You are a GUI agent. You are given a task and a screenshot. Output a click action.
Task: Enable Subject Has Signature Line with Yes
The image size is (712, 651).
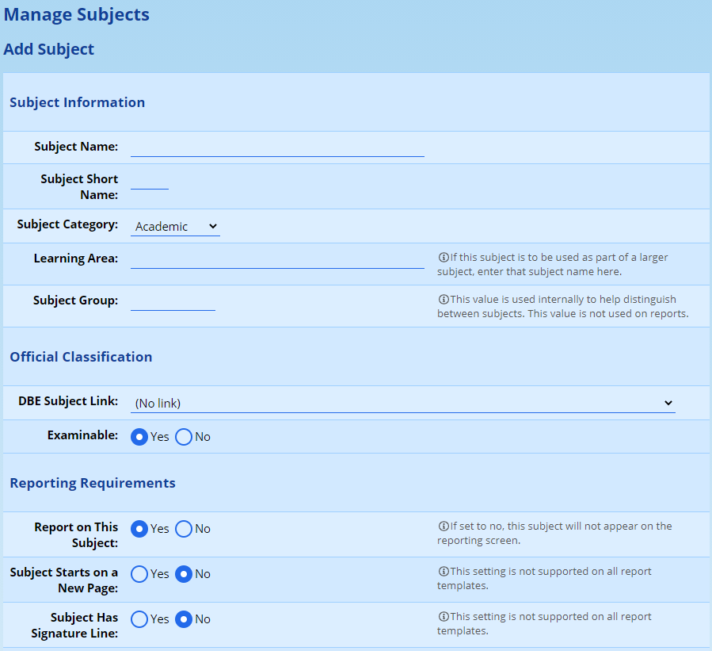coord(139,619)
